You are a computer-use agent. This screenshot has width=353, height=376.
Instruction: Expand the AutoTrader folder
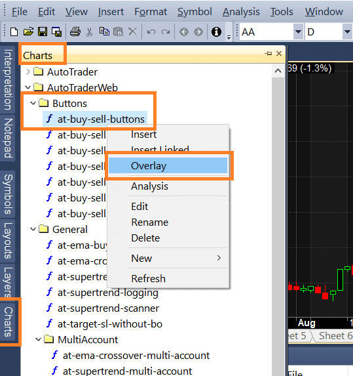pyautogui.click(x=28, y=72)
